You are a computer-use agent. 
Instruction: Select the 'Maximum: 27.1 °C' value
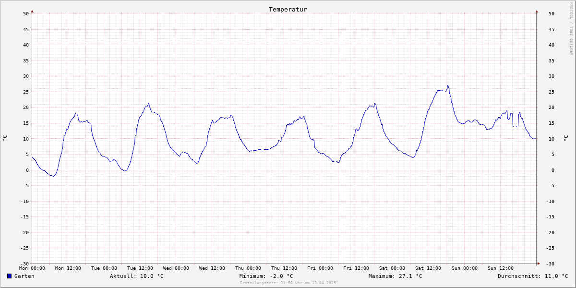(396, 276)
